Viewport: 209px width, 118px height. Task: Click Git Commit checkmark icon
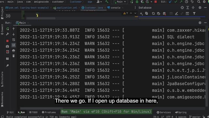tap(176, 2)
